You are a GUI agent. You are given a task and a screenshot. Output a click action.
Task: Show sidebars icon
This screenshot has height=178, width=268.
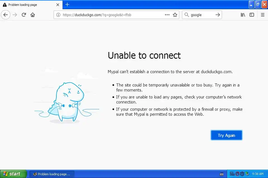[252, 15]
